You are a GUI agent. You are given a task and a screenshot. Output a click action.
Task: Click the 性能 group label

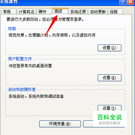(12, 29)
